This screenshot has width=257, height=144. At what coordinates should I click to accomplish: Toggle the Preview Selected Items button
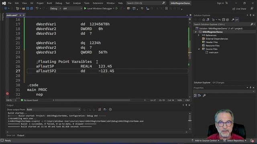pos(237,20)
